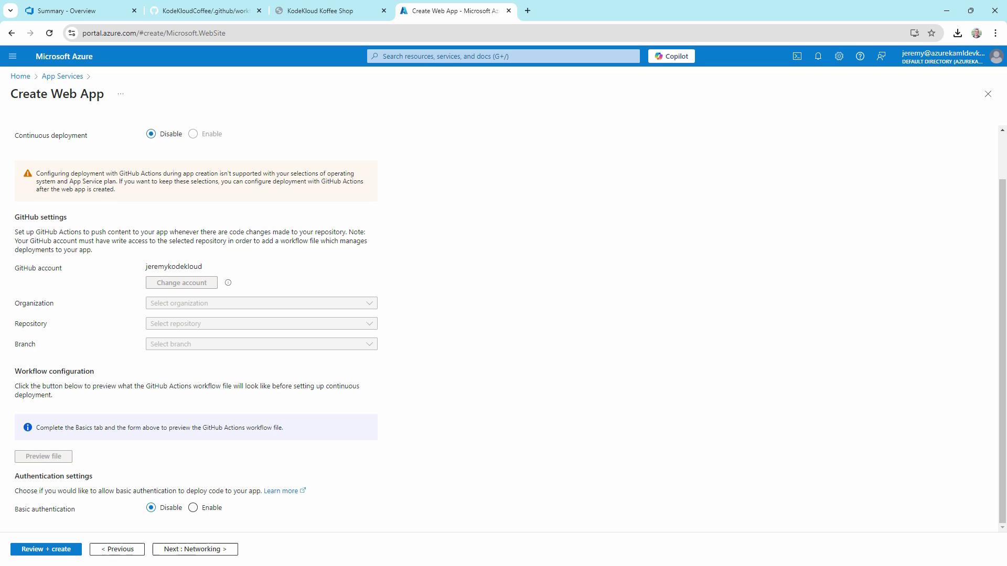This screenshot has height=566, width=1007.
Task: Click Next : Networking button
Action: click(x=195, y=549)
